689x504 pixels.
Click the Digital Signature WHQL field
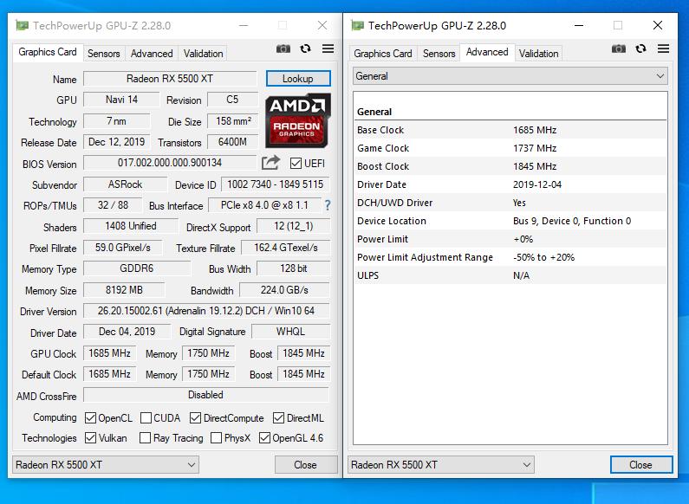coord(290,332)
